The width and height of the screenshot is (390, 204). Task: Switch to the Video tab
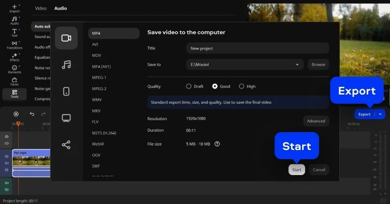coord(41,8)
